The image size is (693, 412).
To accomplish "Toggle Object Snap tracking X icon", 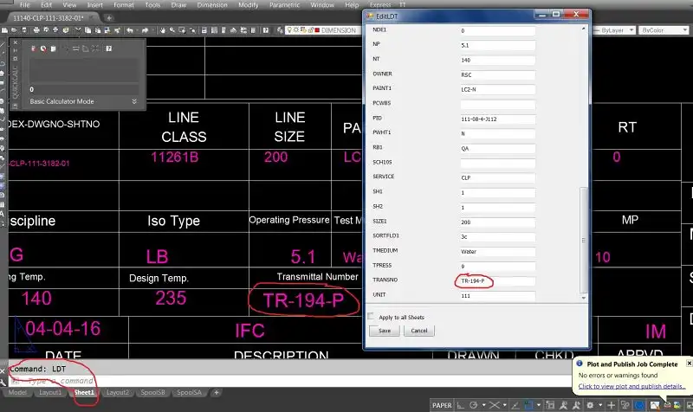I will [x=494, y=405].
